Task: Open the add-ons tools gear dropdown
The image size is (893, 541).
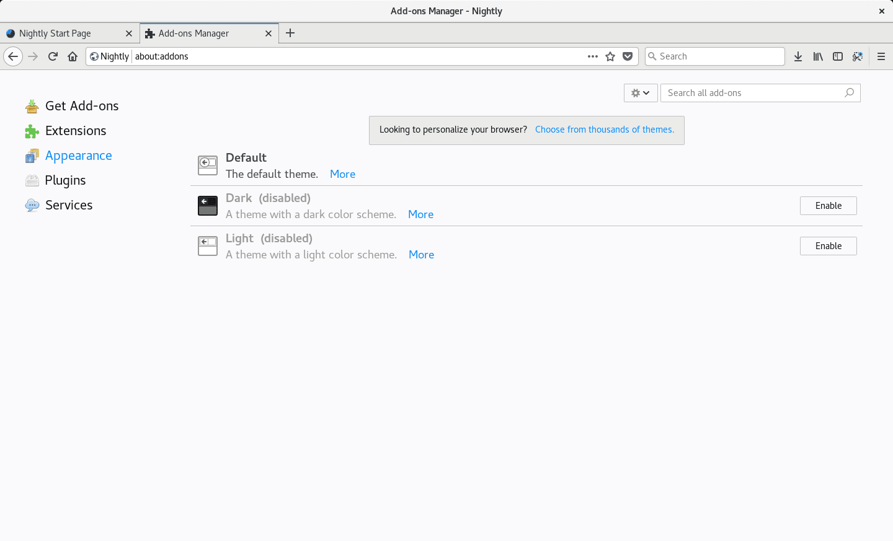Action: 641,93
